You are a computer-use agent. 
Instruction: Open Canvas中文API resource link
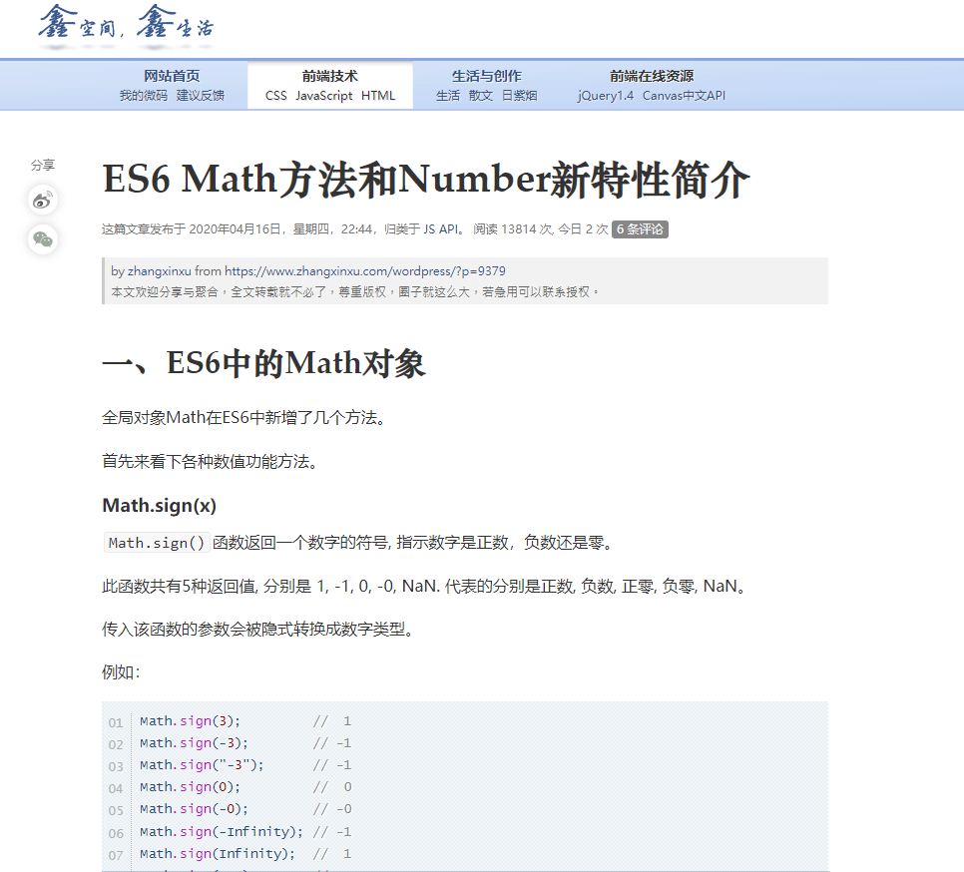[x=685, y=95]
